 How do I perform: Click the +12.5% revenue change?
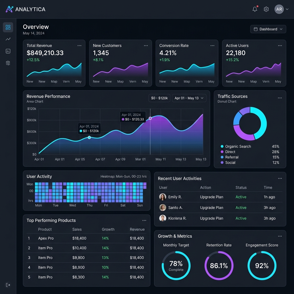click(x=33, y=60)
